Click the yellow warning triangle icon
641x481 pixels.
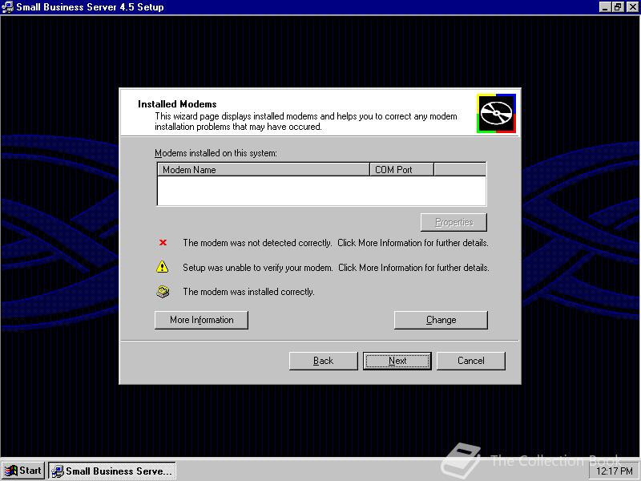pyautogui.click(x=163, y=267)
